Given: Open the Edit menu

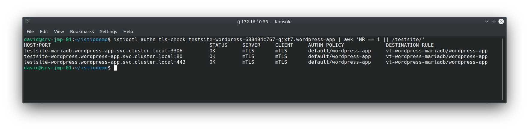Looking at the screenshot, I should (44, 32).
